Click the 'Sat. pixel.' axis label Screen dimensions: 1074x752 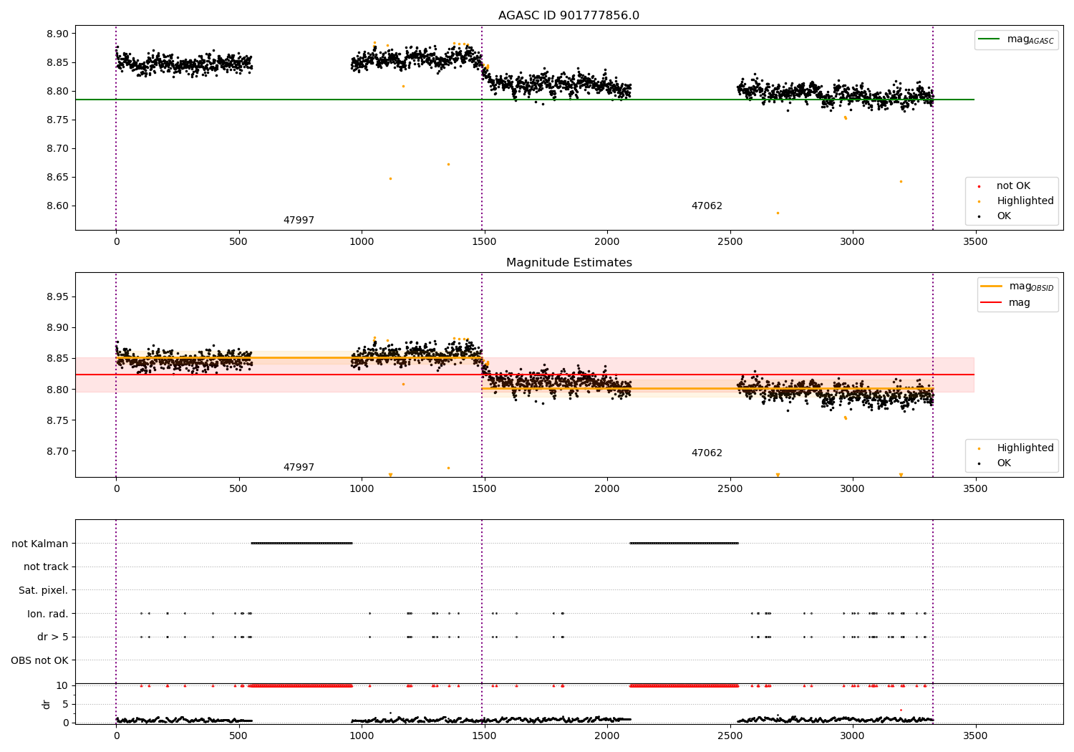(x=44, y=591)
